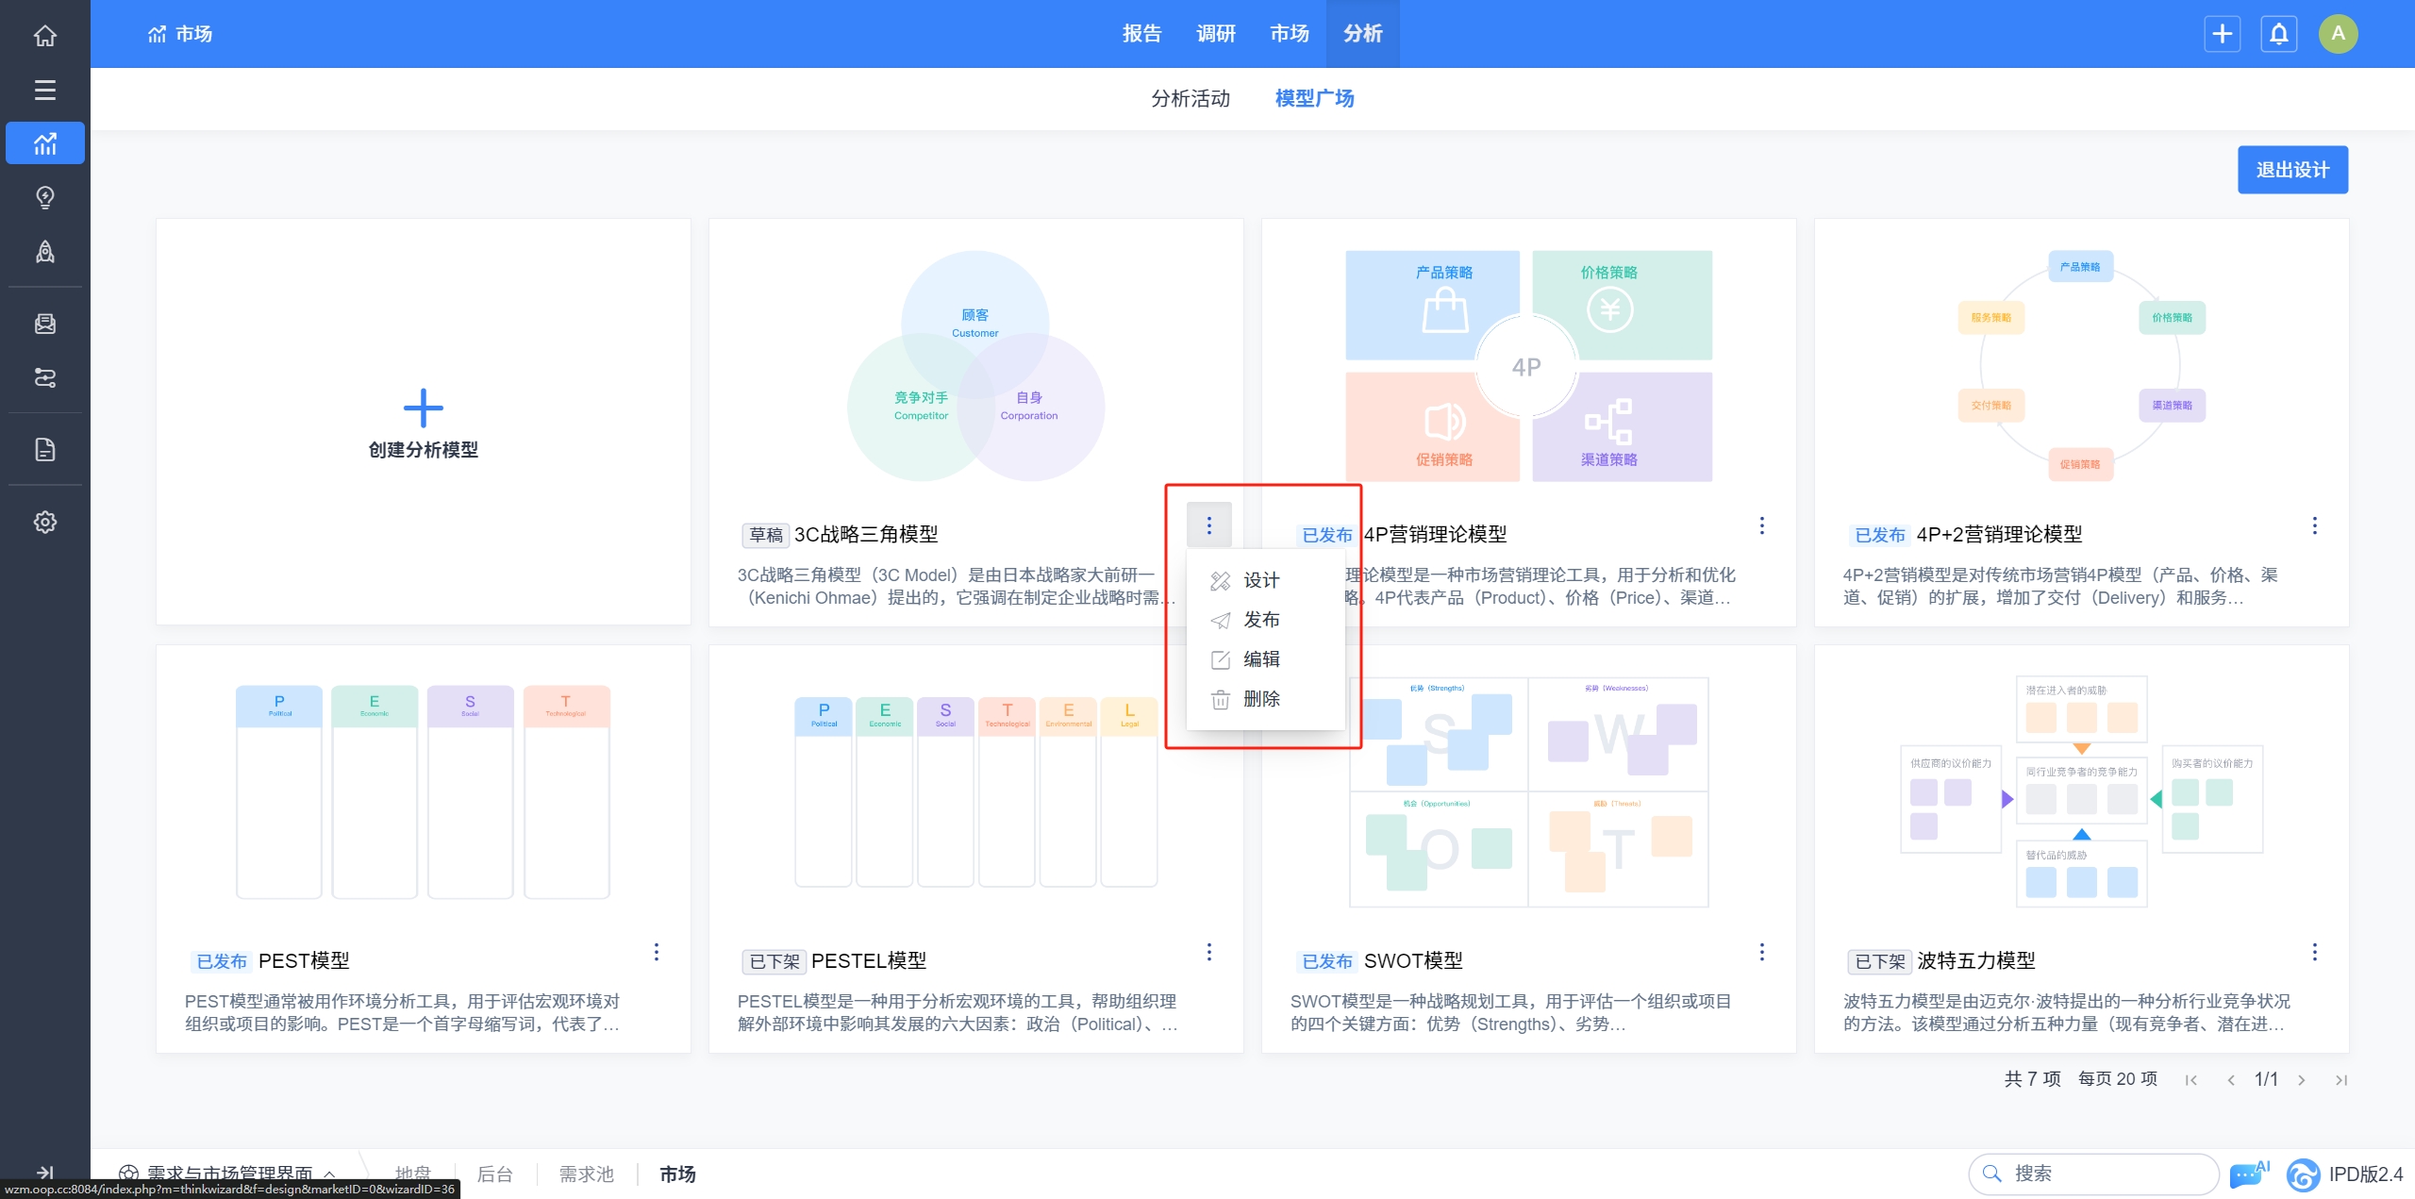Click the 创建分析模型 card
Image resolution: width=2415 pixels, height=1199 pixels.
click(x=423, y=423)
